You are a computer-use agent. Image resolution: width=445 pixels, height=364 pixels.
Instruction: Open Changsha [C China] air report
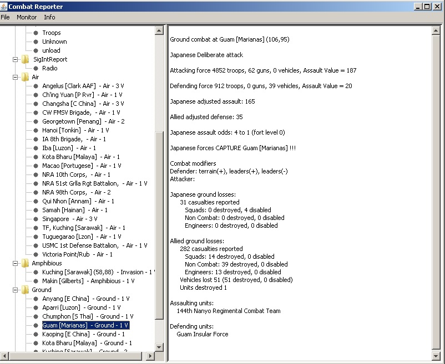(83, 104)
